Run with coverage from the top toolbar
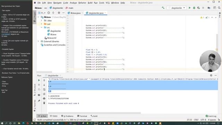This screenshot has width=222, height=125. (x=198, y=8)
